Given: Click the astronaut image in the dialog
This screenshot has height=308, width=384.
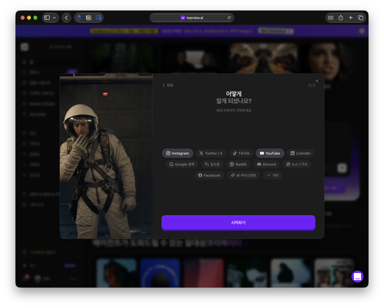Looking at the screenshot, I should click(106, 156).
